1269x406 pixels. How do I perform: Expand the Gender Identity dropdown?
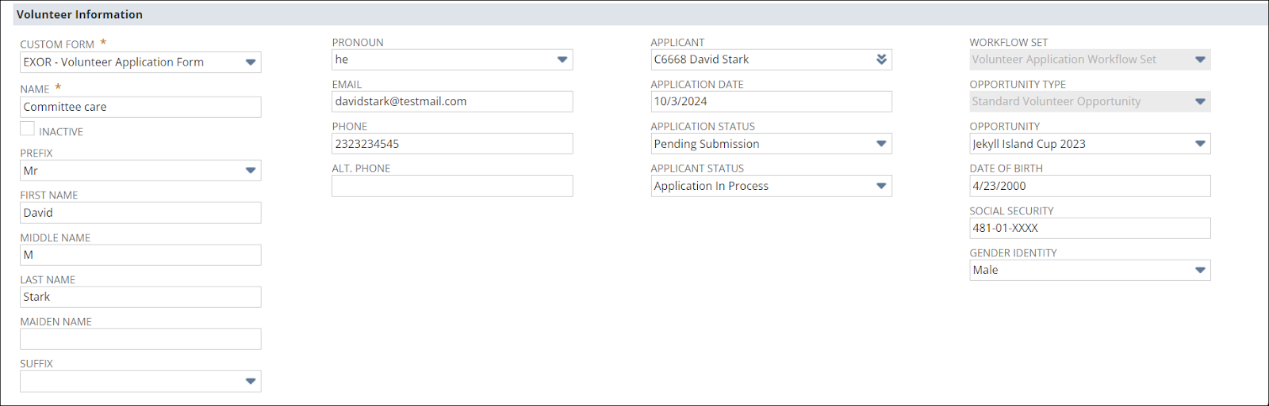[1200, 270]
